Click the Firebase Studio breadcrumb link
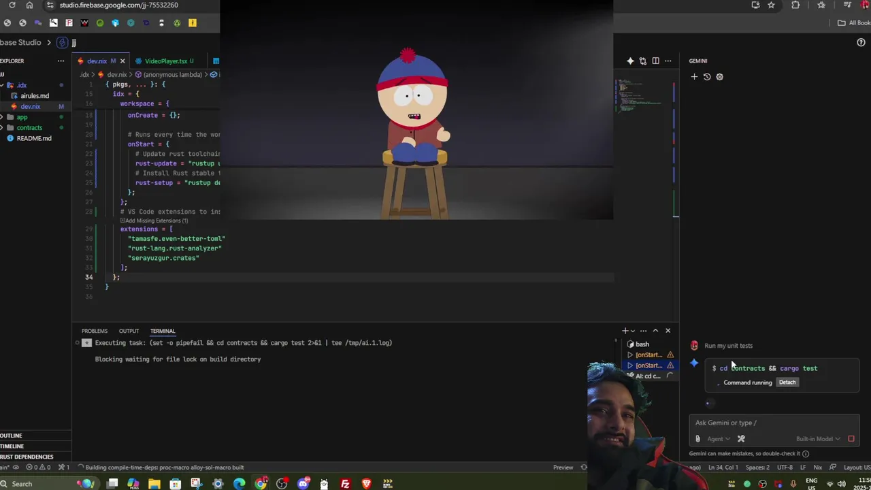 [20, 42]
